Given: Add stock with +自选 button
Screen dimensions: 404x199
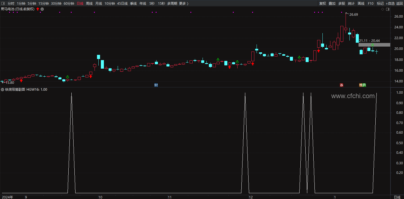Looking at the screenshot, I should (x=390, y=4).
